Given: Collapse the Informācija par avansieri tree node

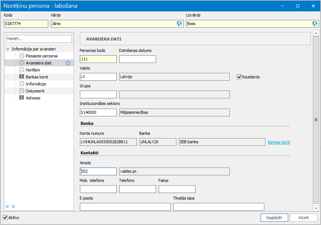Looking at the screenshot, I should (x=8, y=49).
